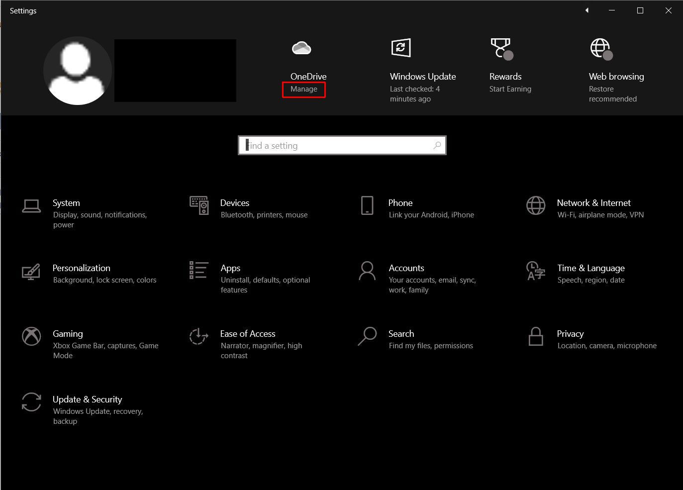
Task: Click Manage under OneDrive
Action: pyautogui.click(x=304, y=89)
